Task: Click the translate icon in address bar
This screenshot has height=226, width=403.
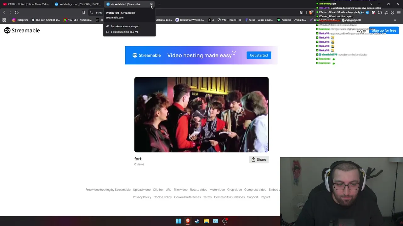Action: [x=301, y=13]
